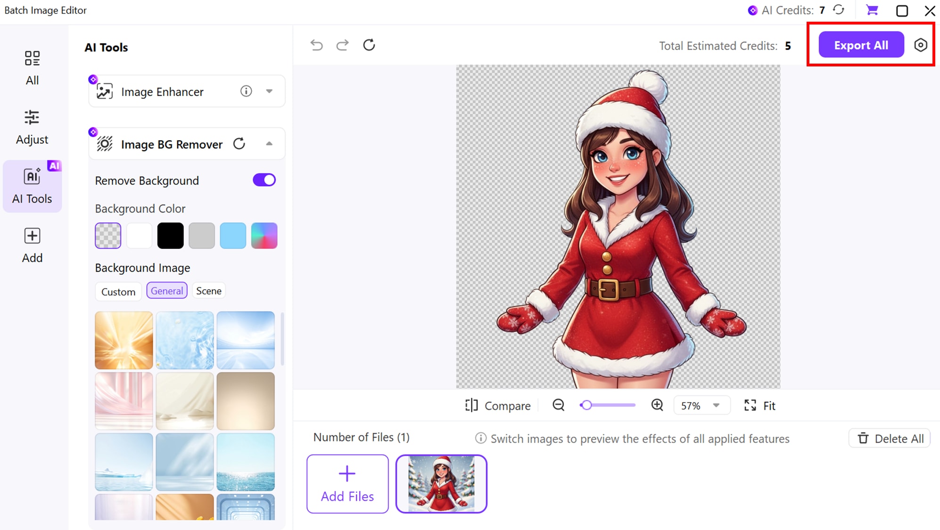This screenshot has height=530, width=940.
Task: Open the shopping cart icon
Action: [x=872, y=10]
